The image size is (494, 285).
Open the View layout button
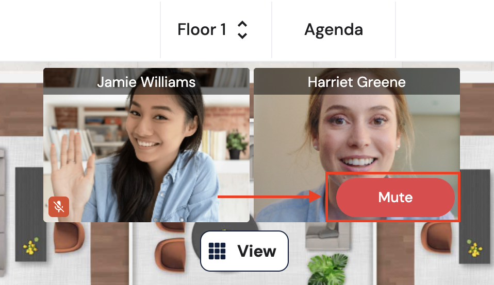click(244, 251)
